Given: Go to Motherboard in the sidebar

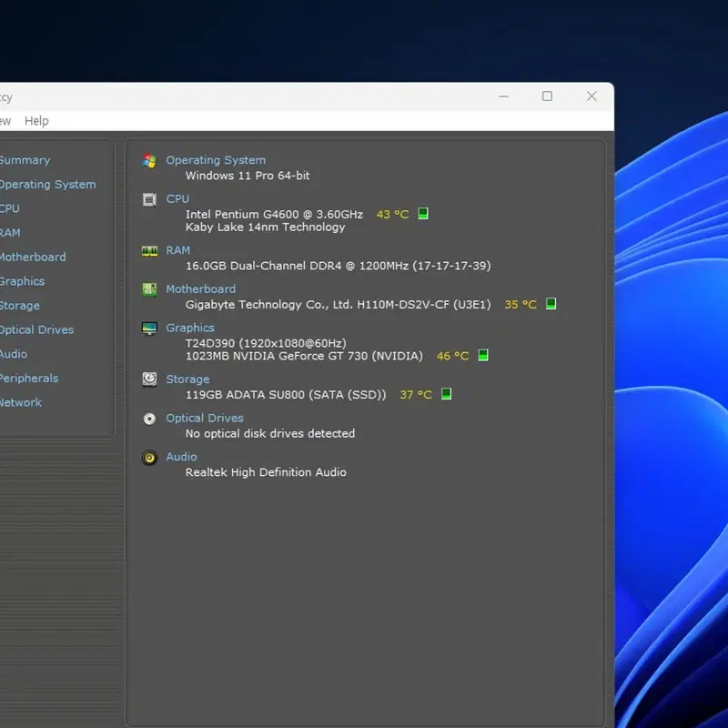Looking at the screenshot, I should click(x=33, y=257).
